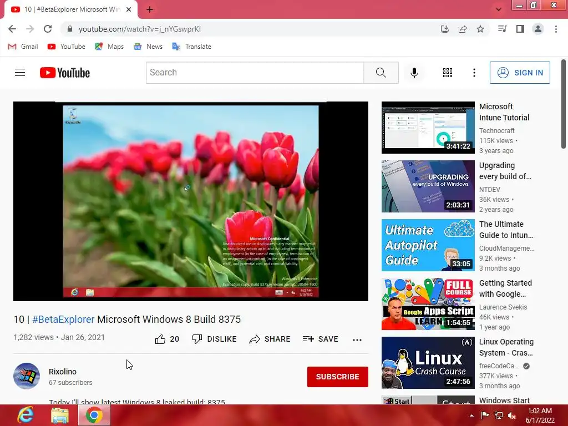The width and height of the screenshot is (568, 426).
Task: Open the YouTube hamburger guide menu
Action: point(20,73)
